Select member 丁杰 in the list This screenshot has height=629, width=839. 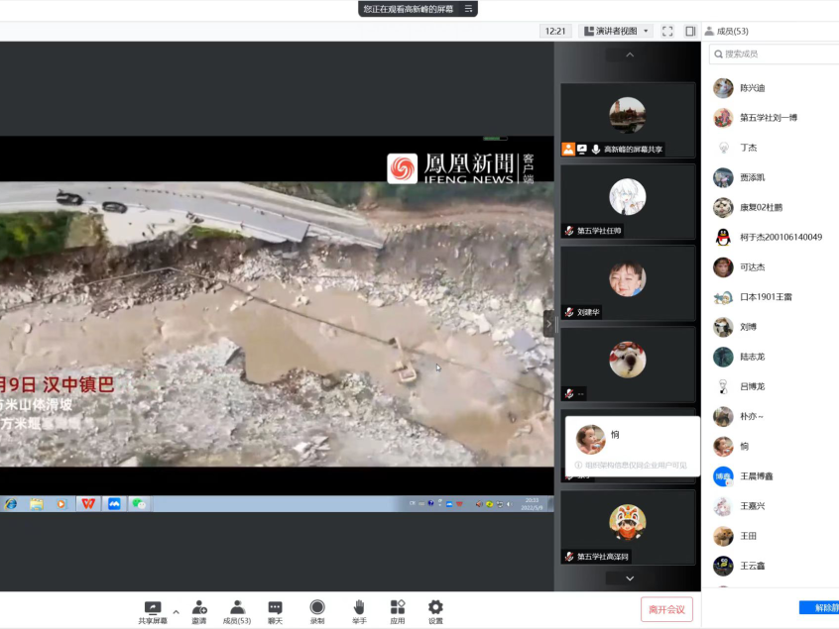pyautogui.click(x=771, y=148)
